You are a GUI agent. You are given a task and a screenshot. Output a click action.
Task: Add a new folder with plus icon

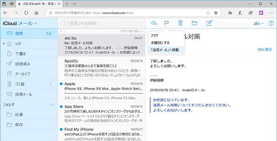point(52,104)
